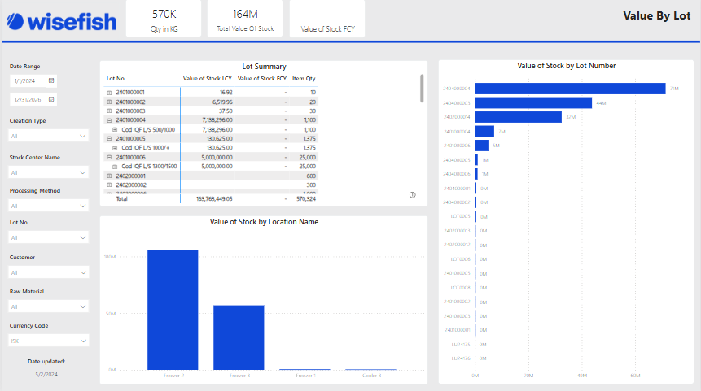Open the Creation Type dropdown
This screenshot has height=391, width=701.
[x=49, y=137]
